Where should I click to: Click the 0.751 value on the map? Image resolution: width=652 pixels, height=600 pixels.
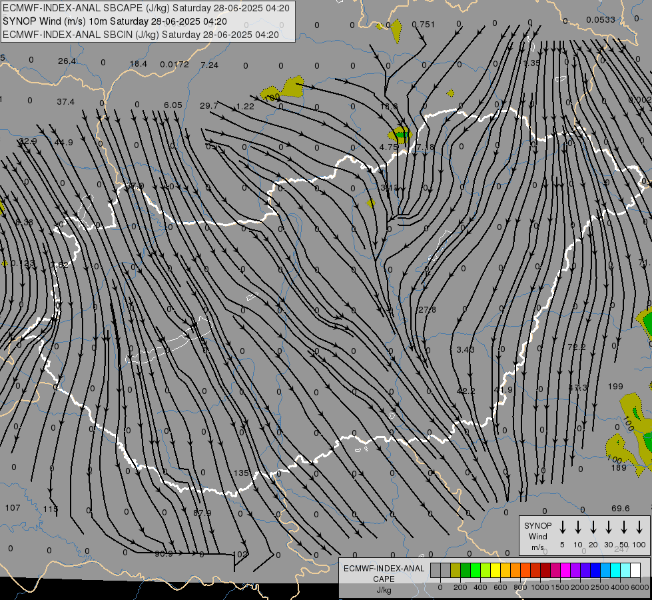424,25
